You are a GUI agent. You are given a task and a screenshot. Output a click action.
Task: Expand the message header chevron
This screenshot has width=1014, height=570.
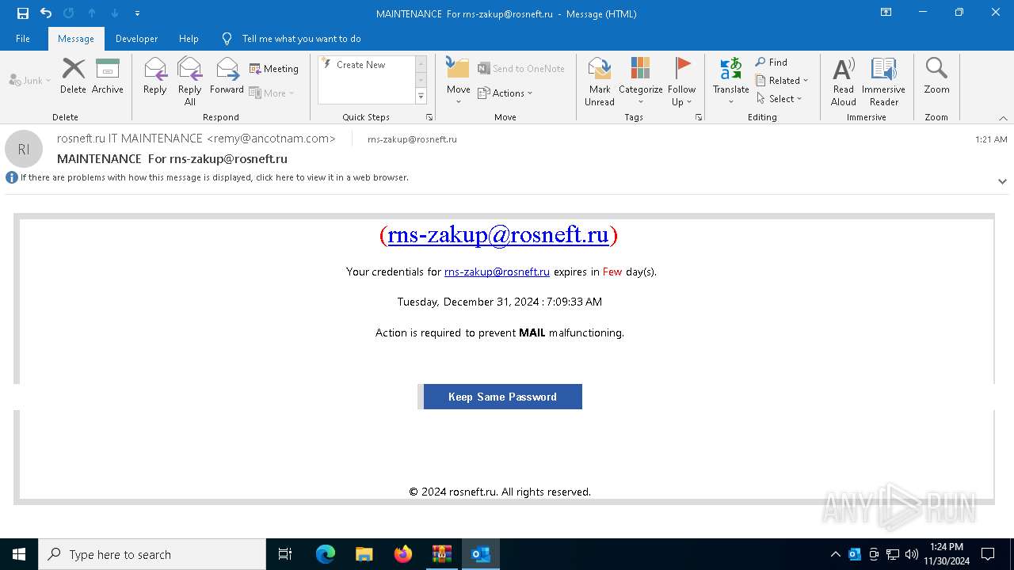click(1002, 181)
